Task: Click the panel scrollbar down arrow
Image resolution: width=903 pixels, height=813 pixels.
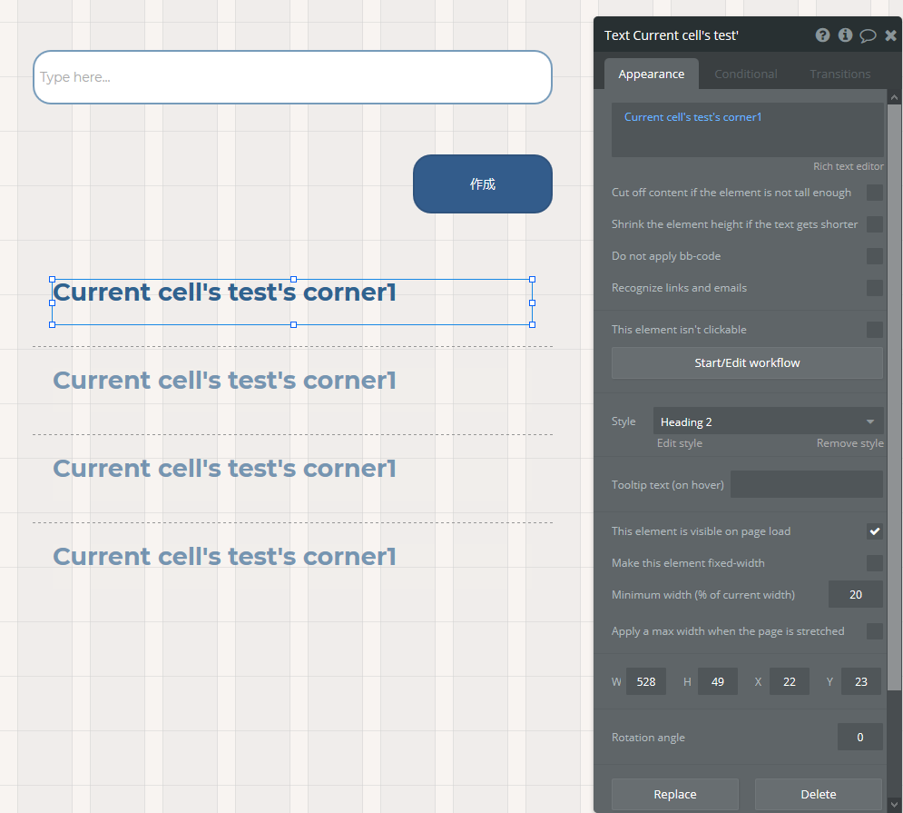Action: pyautogui.click(x=894, y=804)
